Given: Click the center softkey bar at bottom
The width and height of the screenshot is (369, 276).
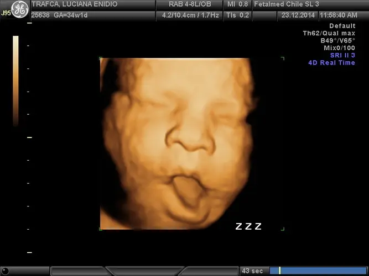Looking at the screenshot, I should 144,271.
